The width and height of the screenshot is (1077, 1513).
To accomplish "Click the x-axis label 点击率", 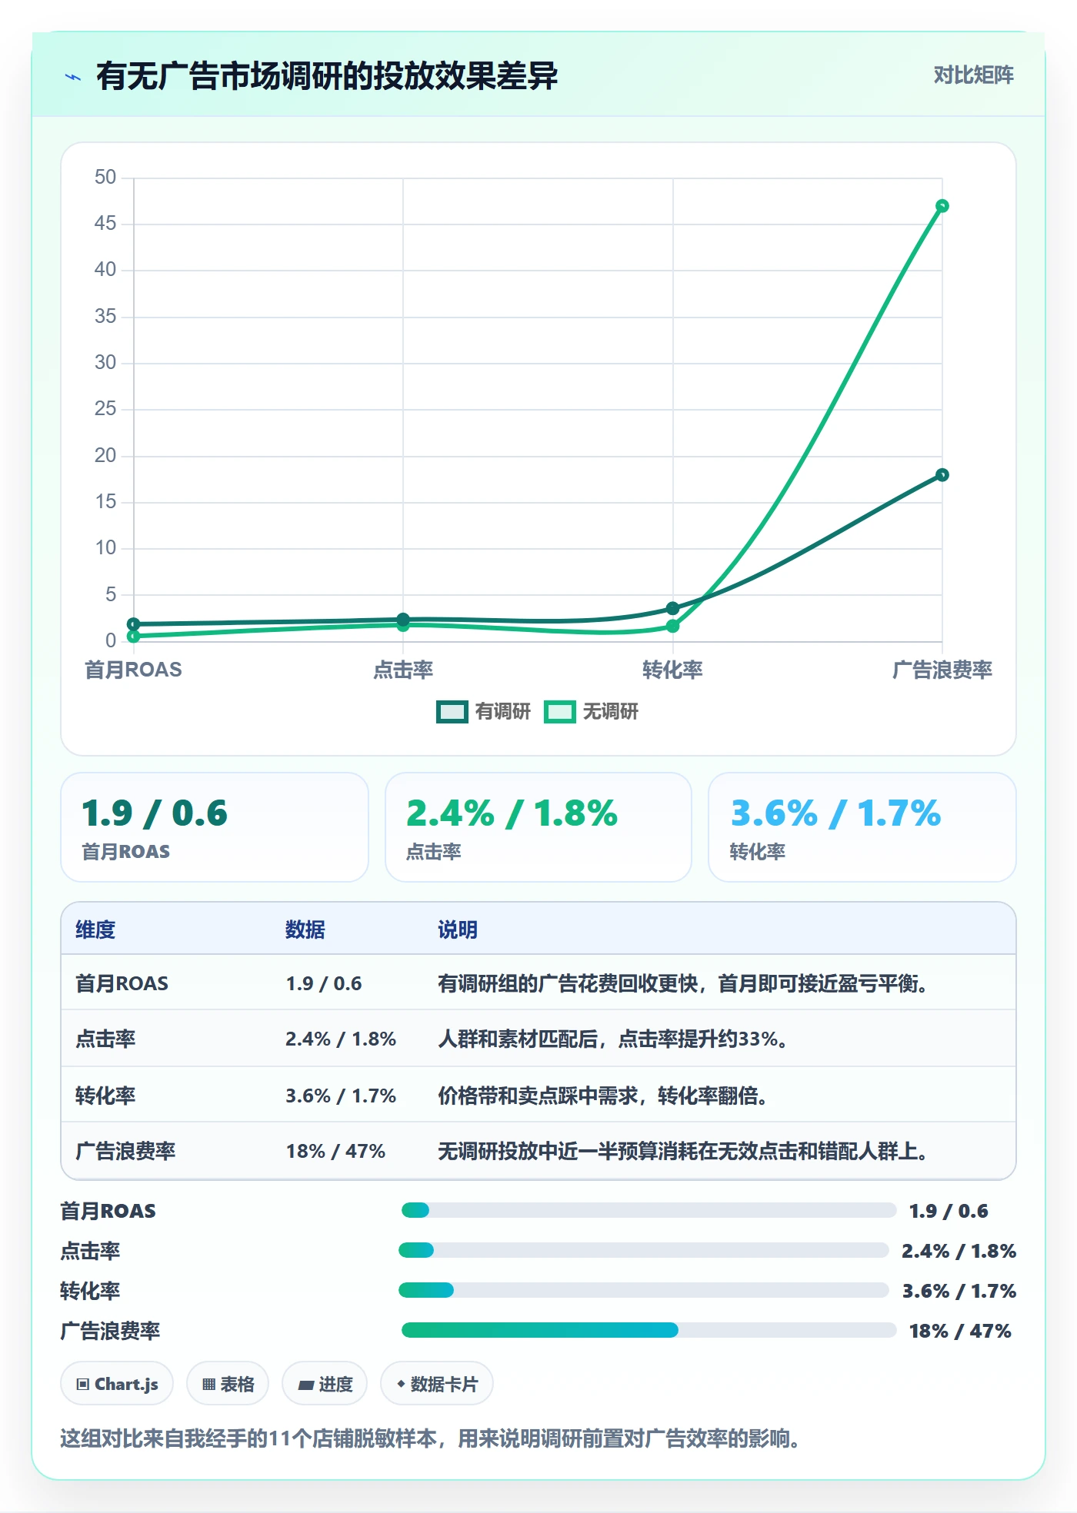I will [x=403, y=670].
